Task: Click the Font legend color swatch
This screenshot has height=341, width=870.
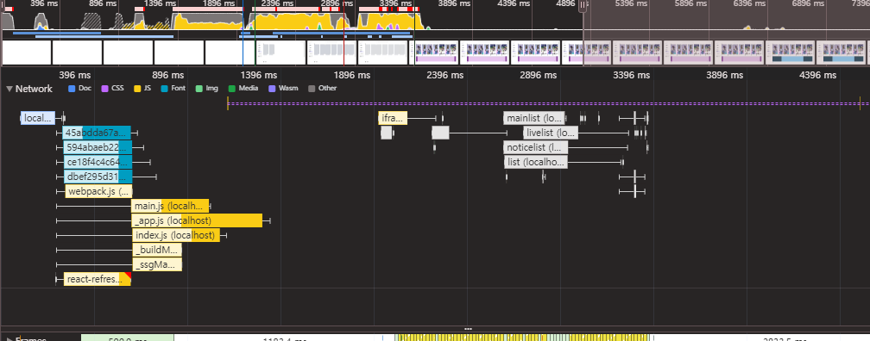Action: pos(165,88)
